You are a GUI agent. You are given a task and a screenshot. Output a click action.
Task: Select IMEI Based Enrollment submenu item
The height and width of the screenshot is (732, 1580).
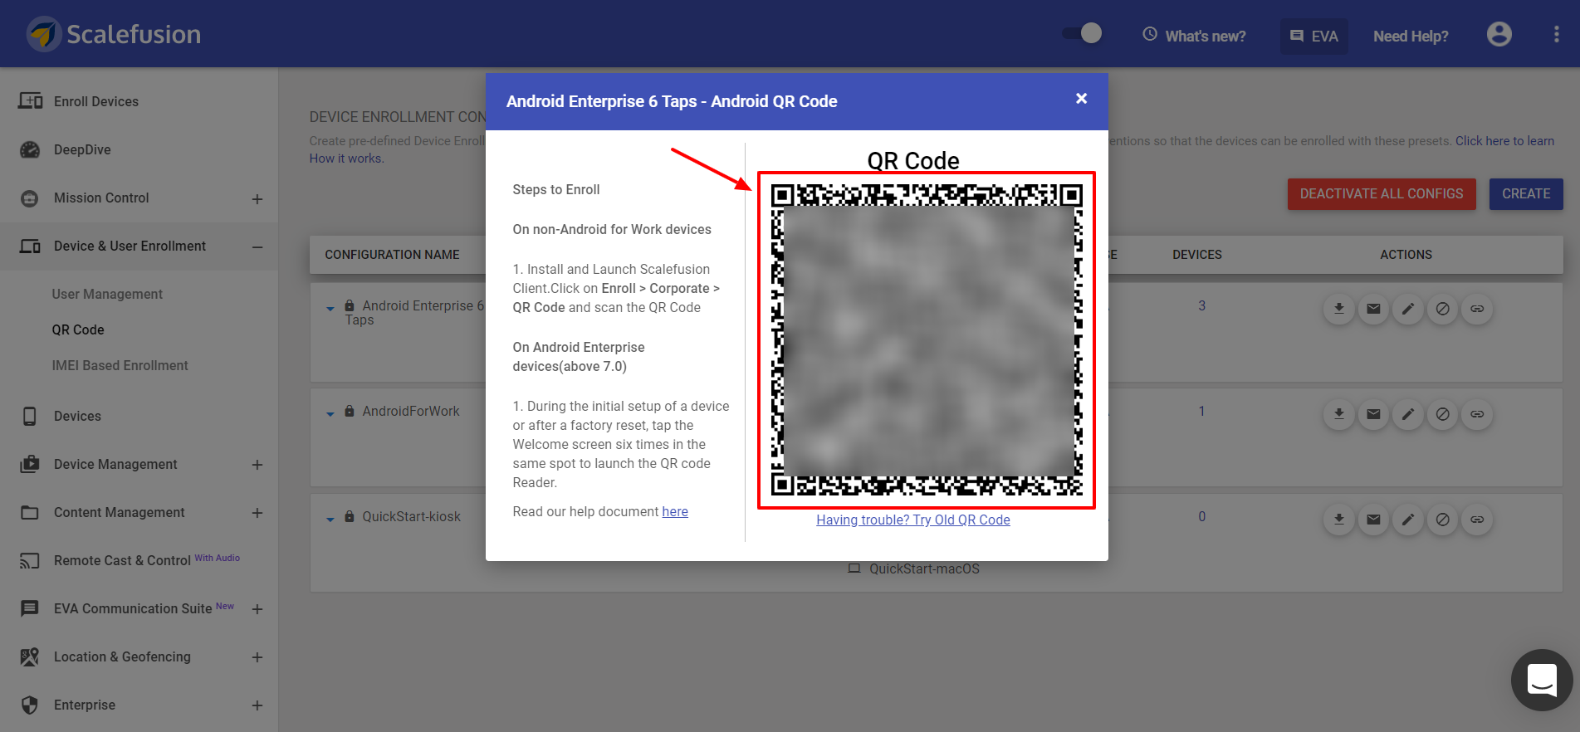(120, 365)
